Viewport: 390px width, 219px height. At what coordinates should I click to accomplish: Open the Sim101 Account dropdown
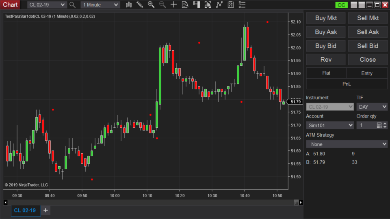330,125
